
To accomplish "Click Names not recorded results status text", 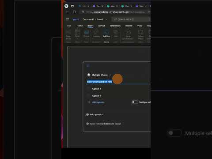I will coord(105,124).
